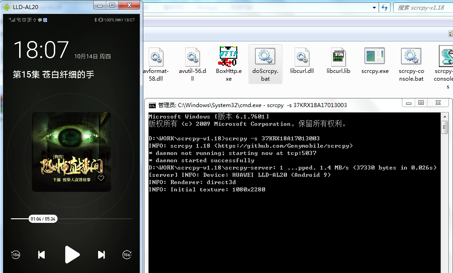Click the search scrcpy-v1.18 input field
Screen dimensions: 453x273
coord(423,7)
